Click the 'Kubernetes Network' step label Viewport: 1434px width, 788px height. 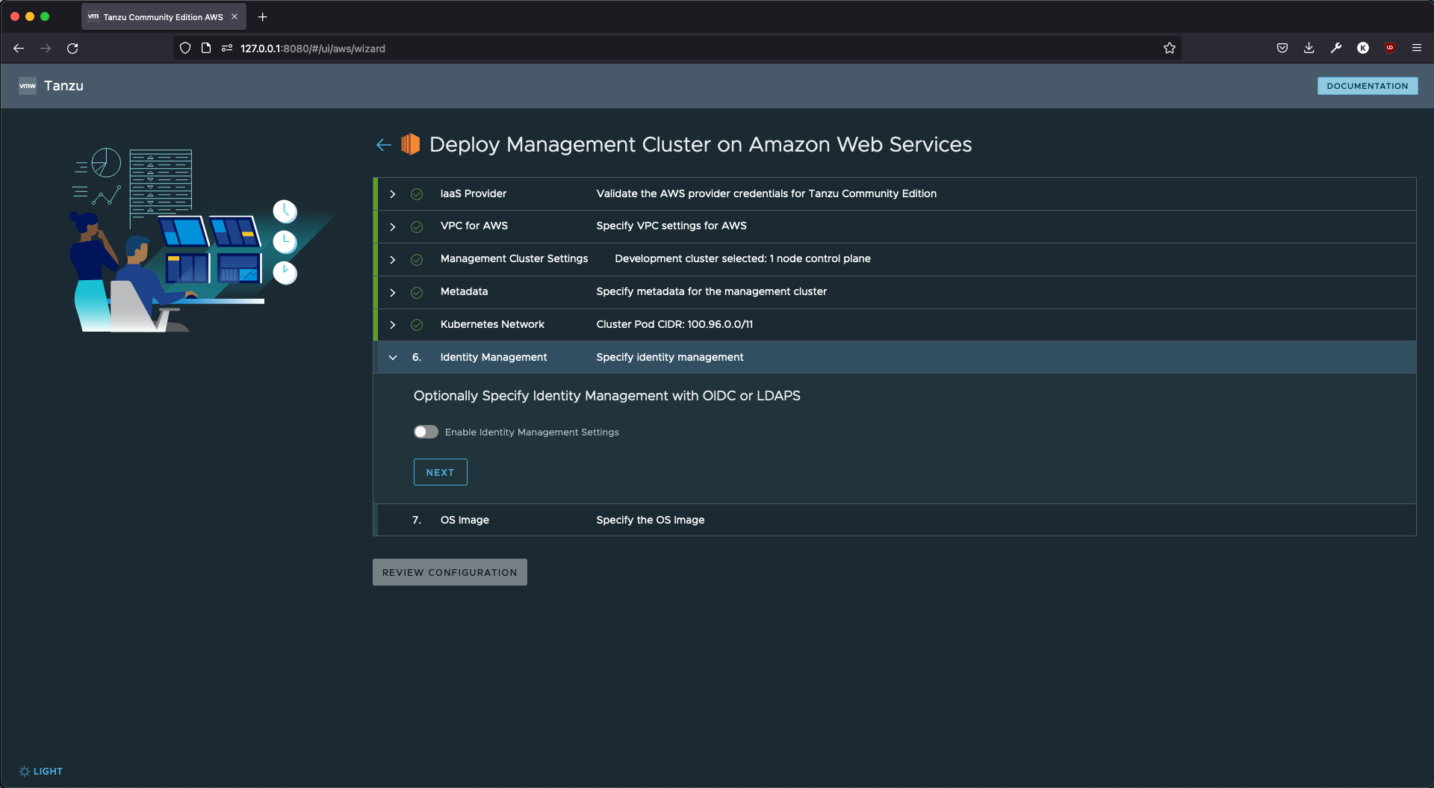click(x=492, y=324)
